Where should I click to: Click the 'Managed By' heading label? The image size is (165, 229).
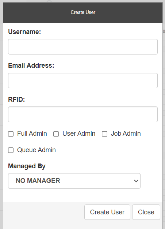(27, 166)
